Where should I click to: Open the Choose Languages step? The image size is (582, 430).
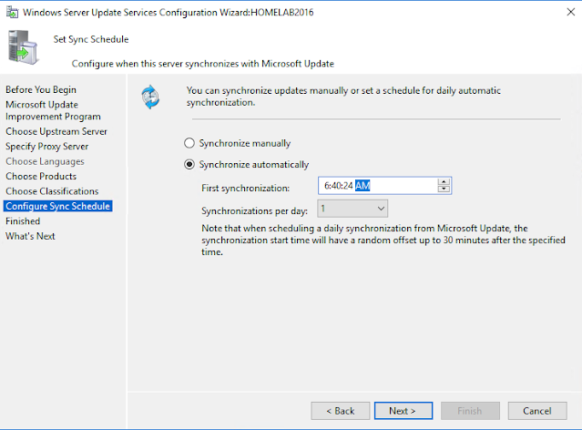[45, 161]
